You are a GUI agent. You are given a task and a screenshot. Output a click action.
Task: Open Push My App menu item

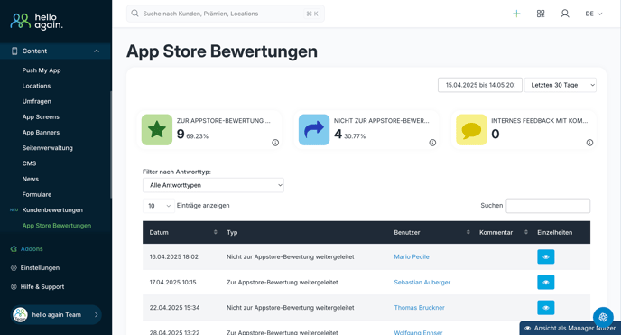(x=42, y=70)
